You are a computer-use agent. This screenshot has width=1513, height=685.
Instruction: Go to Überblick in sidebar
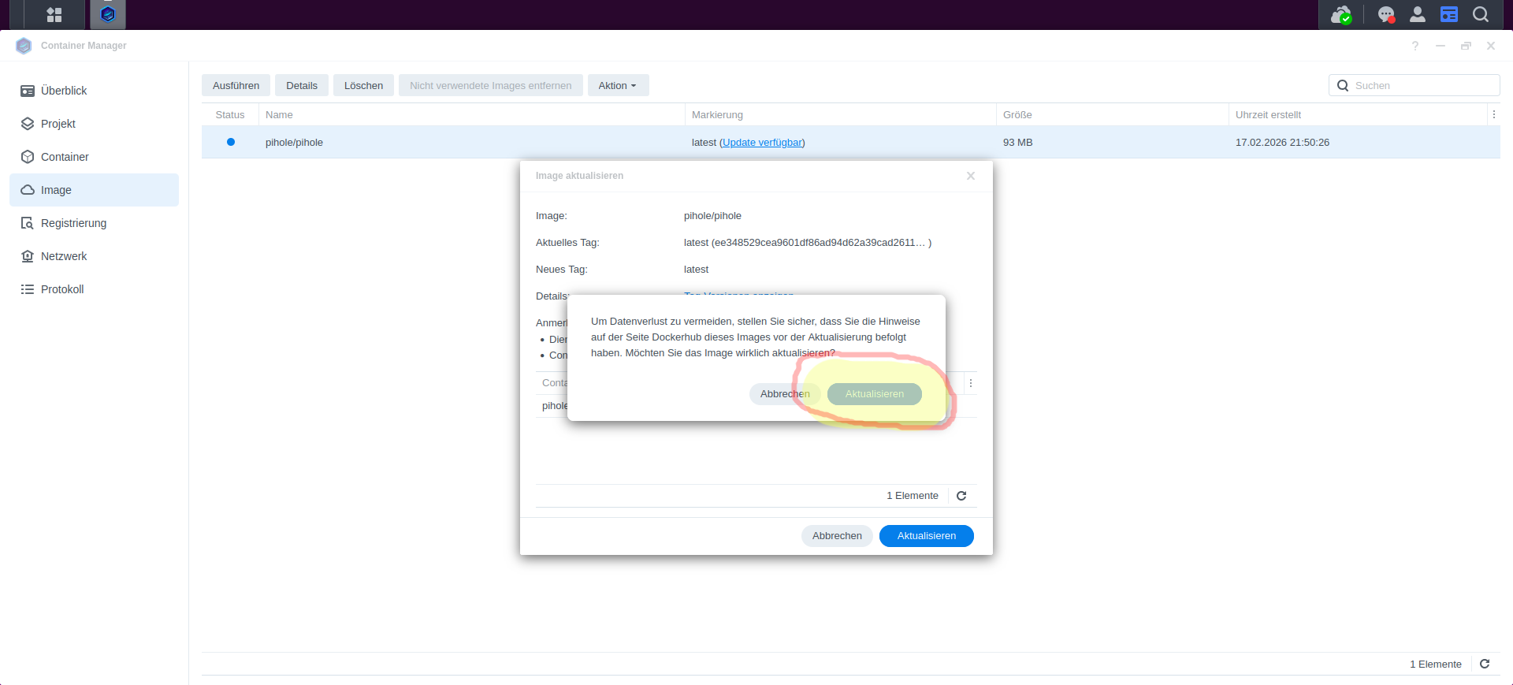coord(64,91)
